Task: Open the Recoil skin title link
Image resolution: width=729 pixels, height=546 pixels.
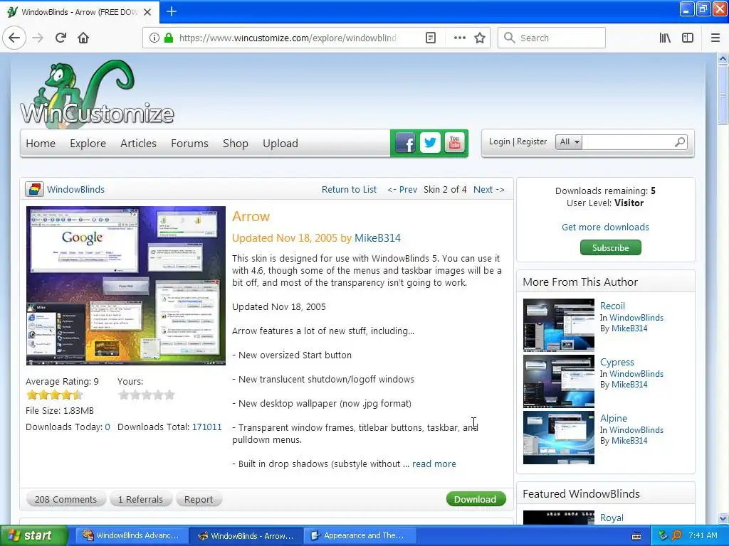Action: pyautogui.click(x=612, y=306)
